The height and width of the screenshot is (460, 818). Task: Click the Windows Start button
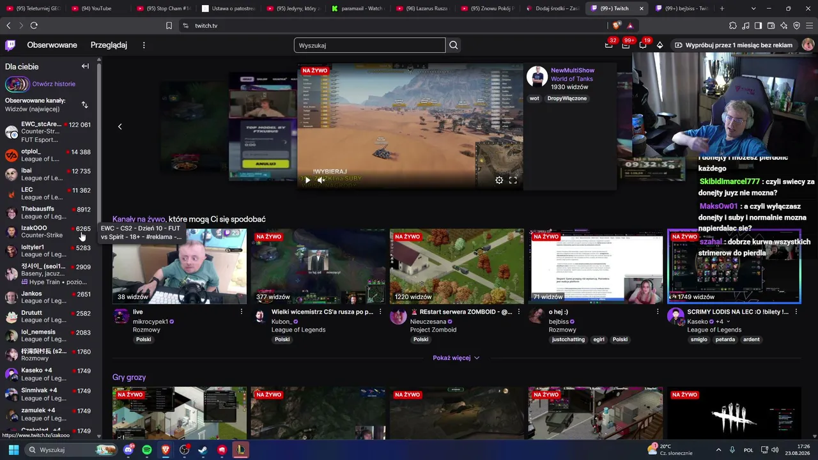point(13,450)
